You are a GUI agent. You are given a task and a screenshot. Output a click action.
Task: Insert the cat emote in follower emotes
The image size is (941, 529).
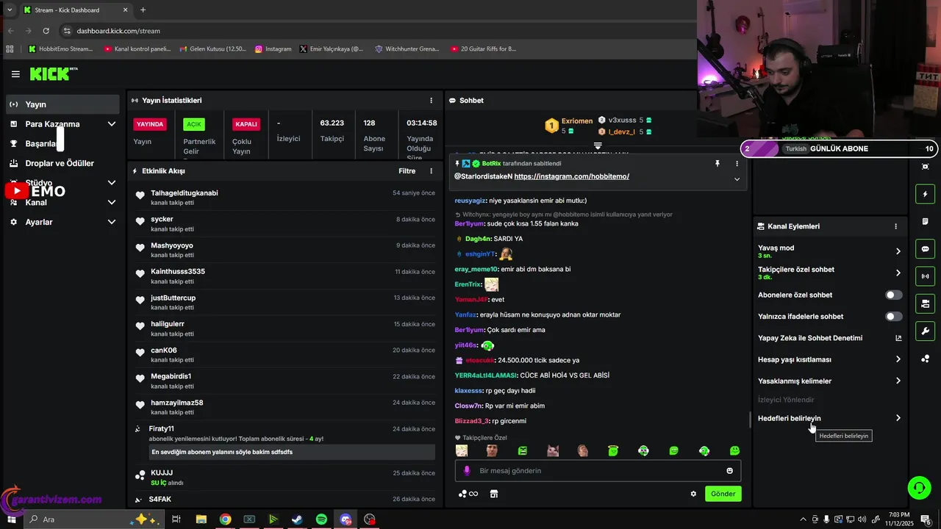[x=553, y=450]
